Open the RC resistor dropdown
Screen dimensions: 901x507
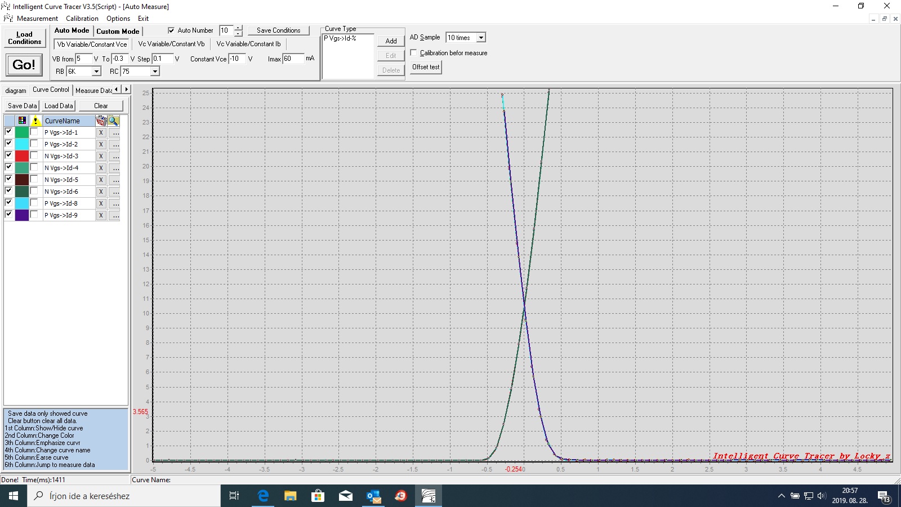click(x=155, y=72)
